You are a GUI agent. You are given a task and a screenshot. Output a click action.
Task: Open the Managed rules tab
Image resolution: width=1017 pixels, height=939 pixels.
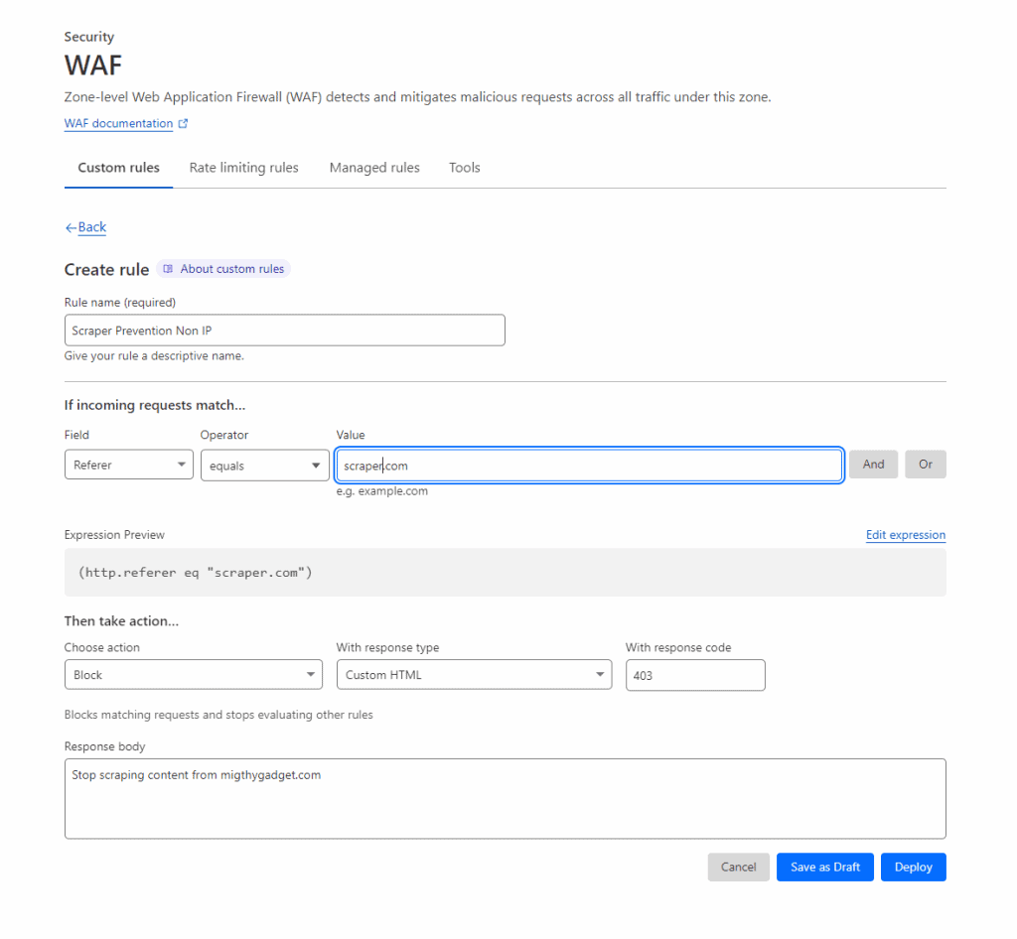374,168
